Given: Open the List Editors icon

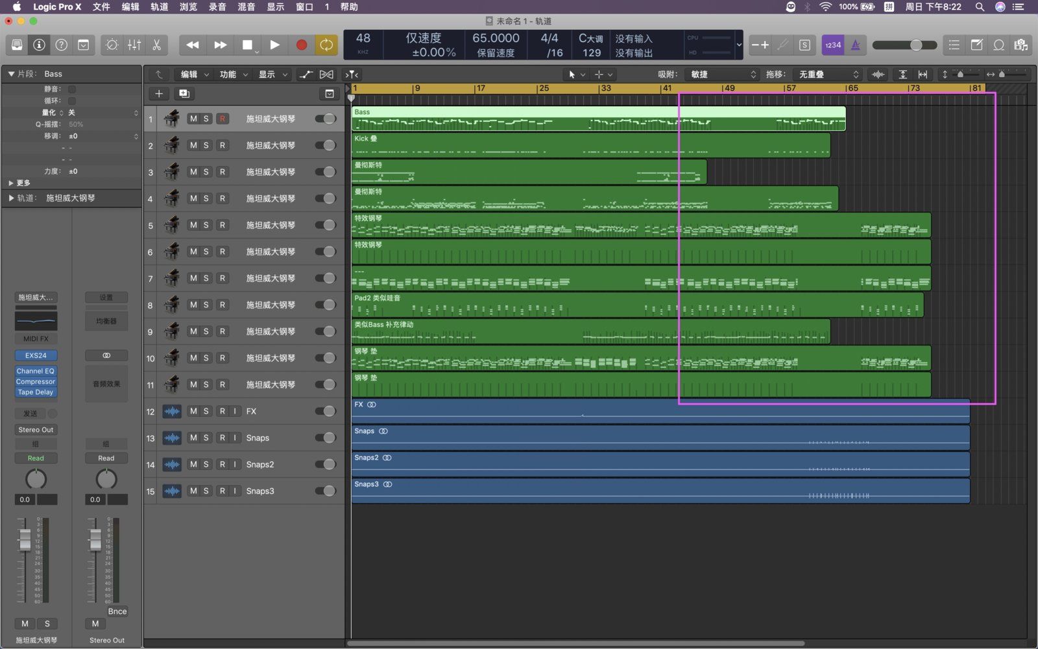Looking at the screenshot, I should (954, 45).
